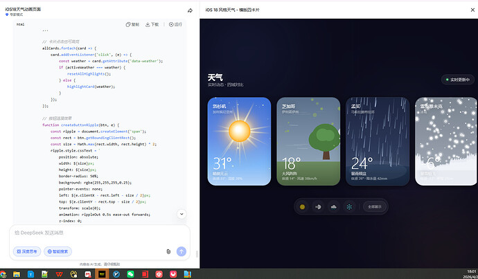Open the snowy Reykjavik weather card
Screen dimensions: 478x279
pos(446,141)
